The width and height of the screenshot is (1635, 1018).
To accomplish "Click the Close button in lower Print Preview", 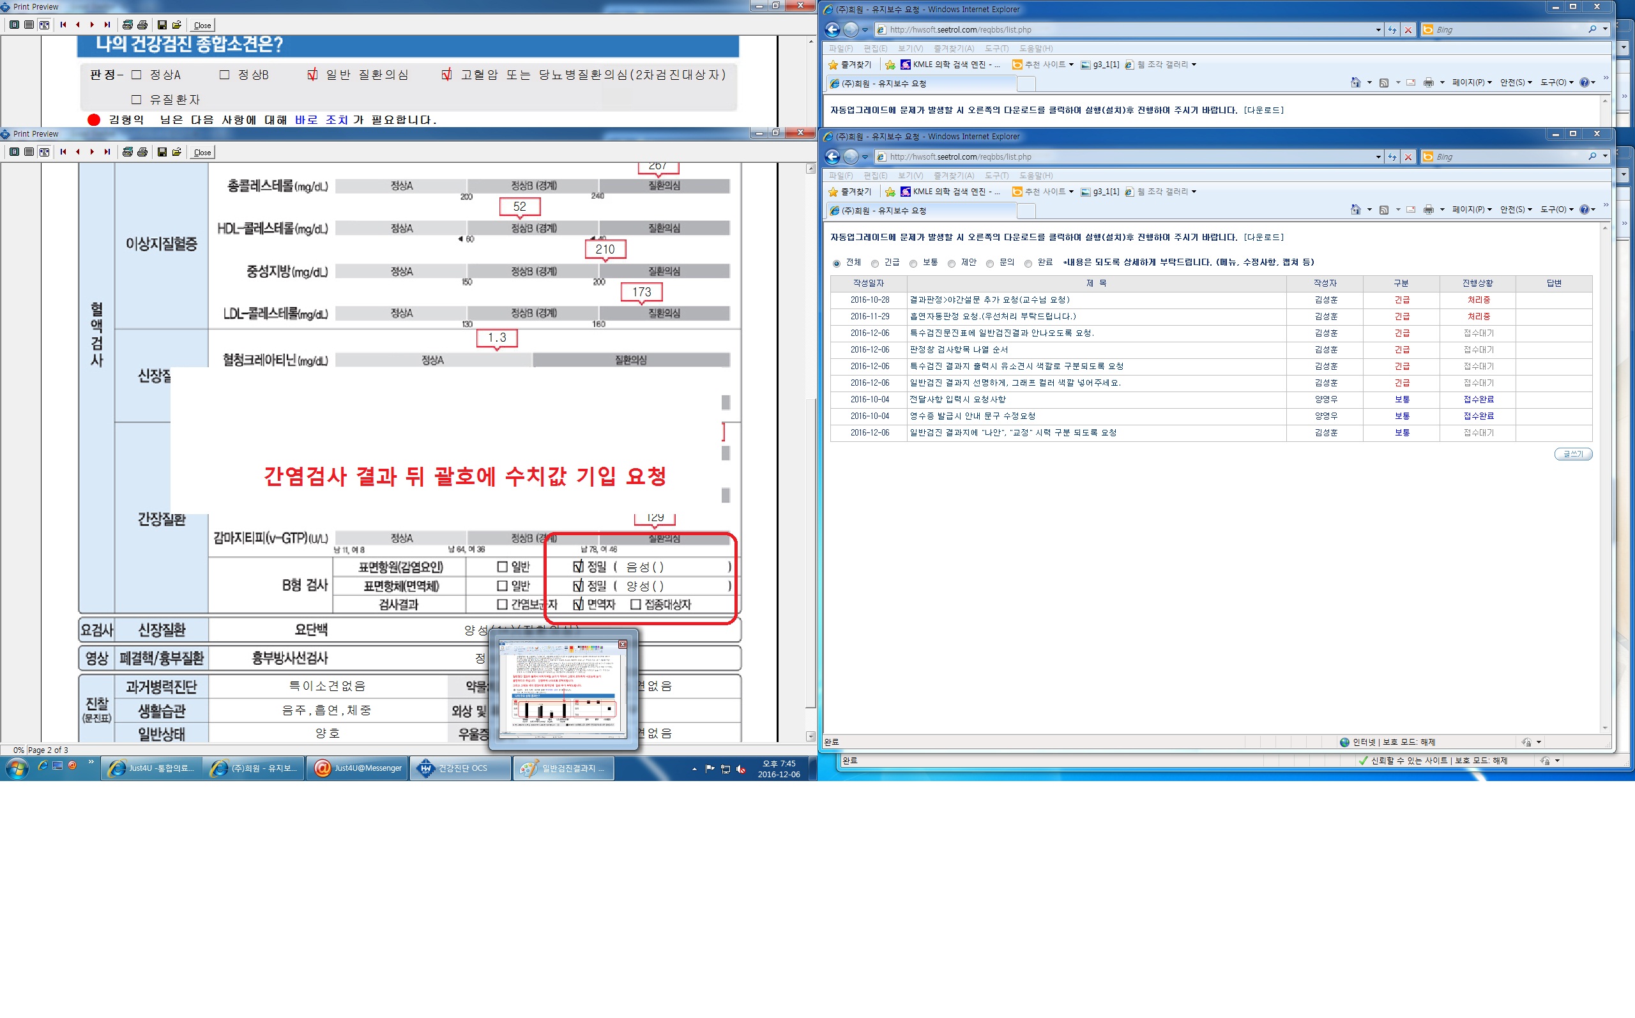I will 202,153.
